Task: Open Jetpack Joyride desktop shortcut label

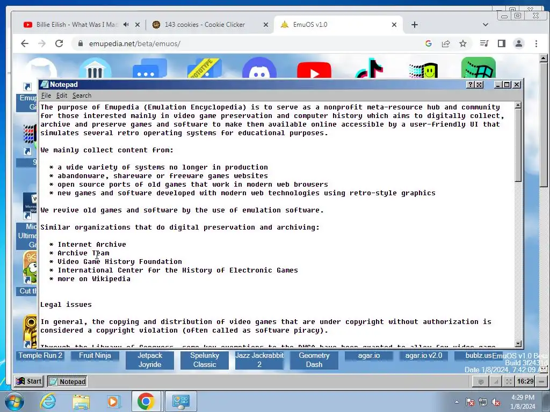Action: pos(150,360)
